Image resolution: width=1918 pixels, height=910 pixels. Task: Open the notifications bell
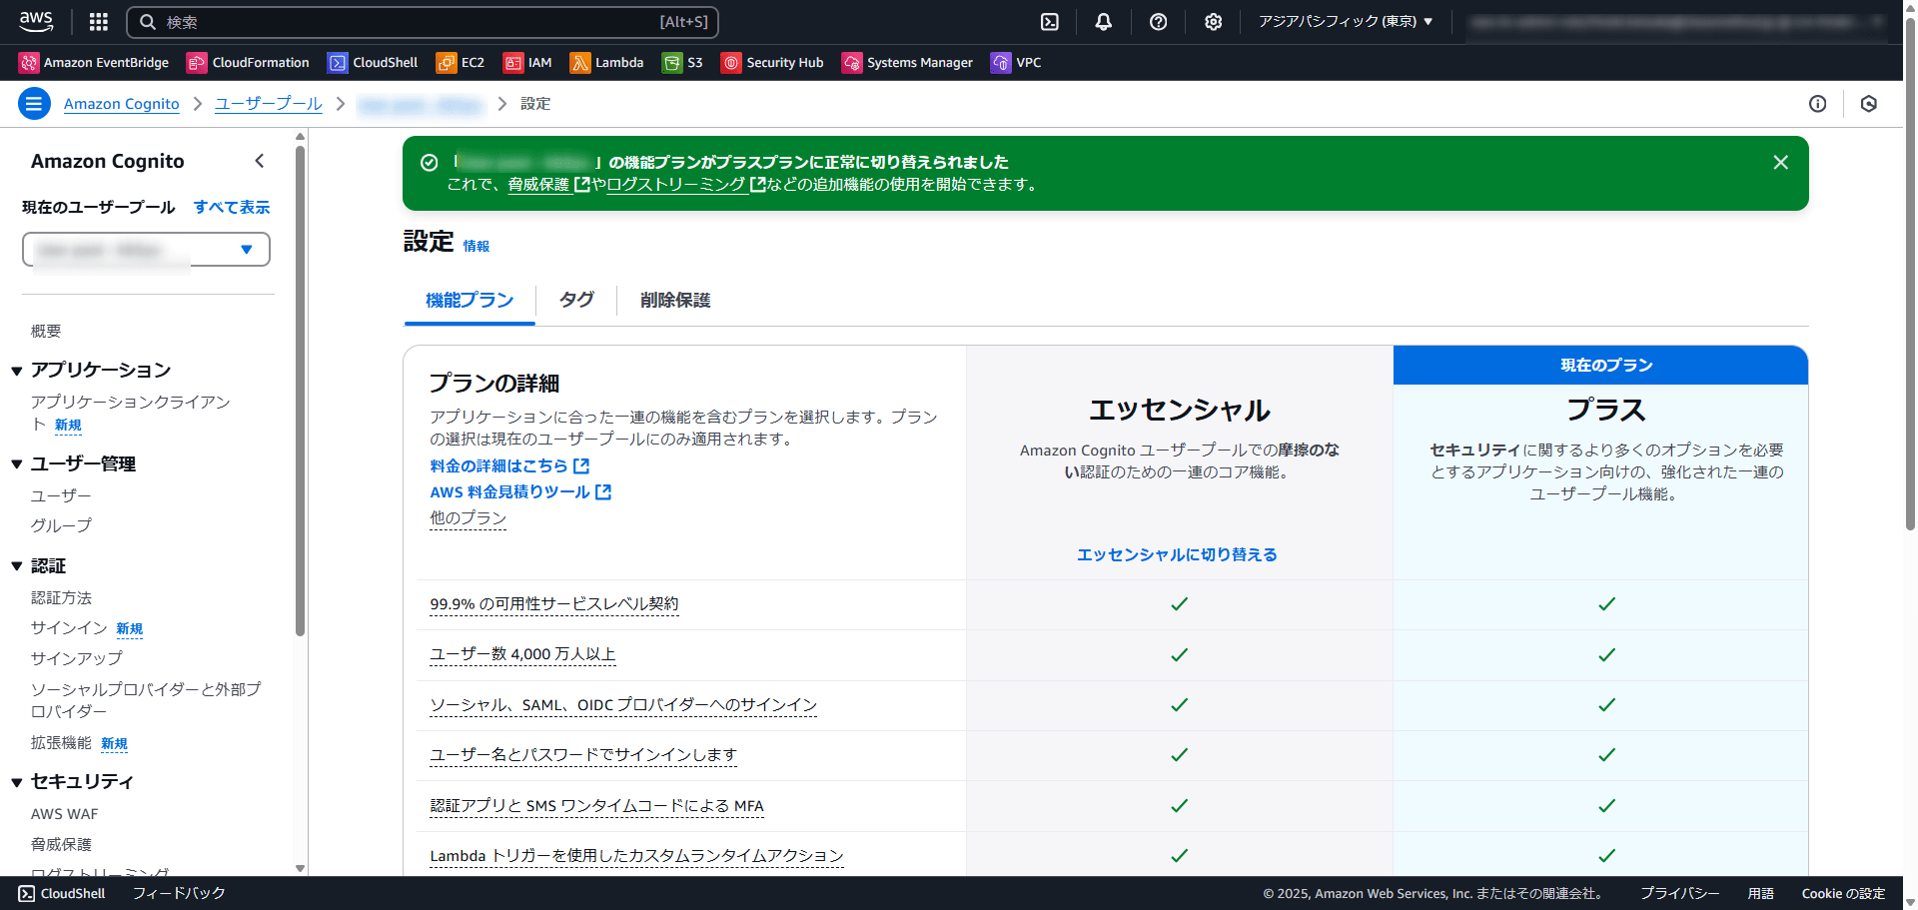tap(1103, 22)
